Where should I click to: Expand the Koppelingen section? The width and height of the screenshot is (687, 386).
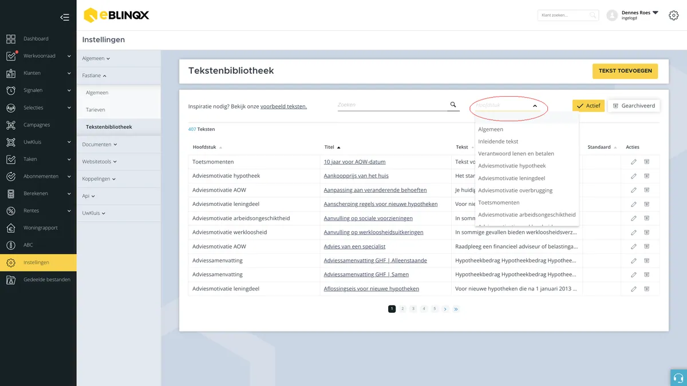tap(99, 179)
